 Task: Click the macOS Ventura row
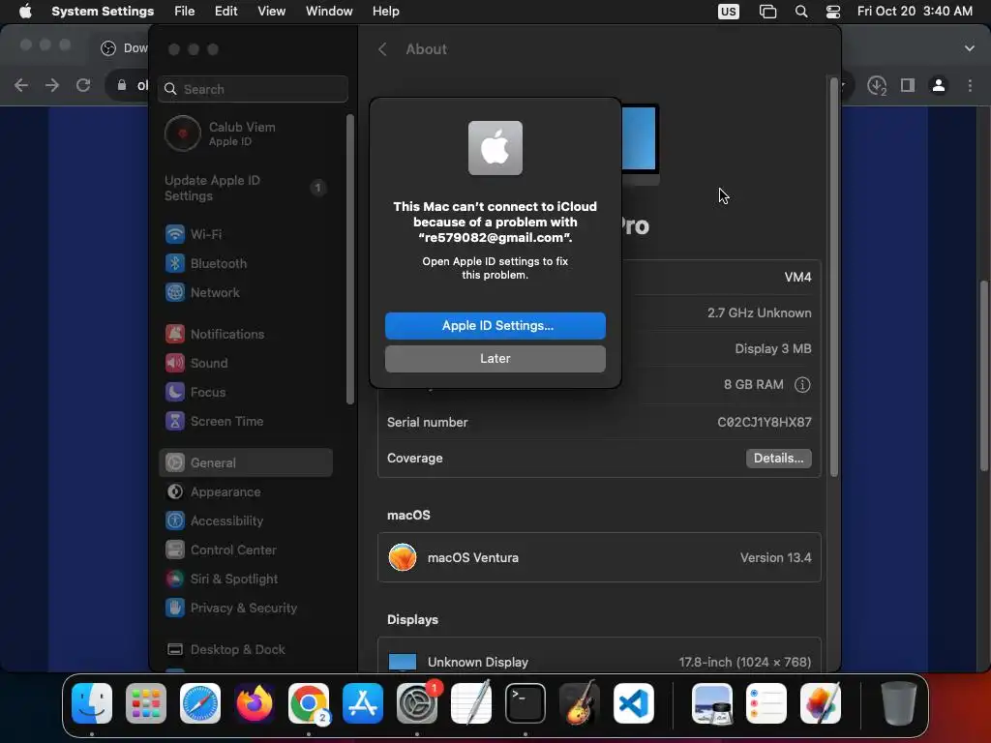(x=599, y=557)
